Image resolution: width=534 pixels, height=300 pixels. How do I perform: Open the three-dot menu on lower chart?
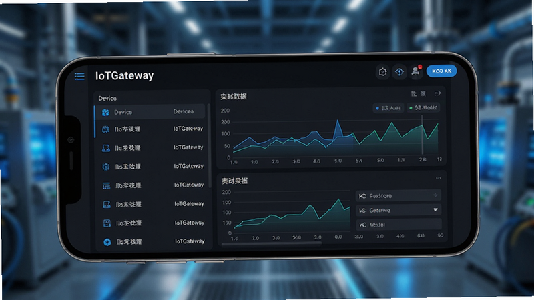(439, 178)
